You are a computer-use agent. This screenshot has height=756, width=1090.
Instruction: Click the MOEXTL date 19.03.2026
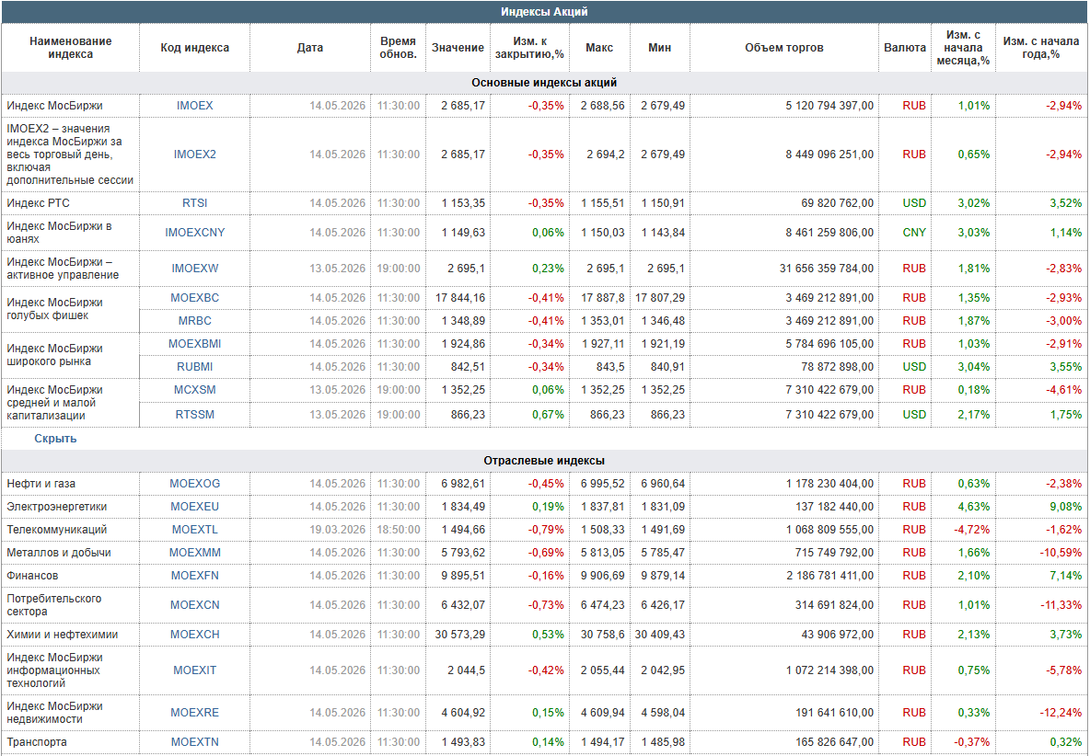click(x=337, y=530)
